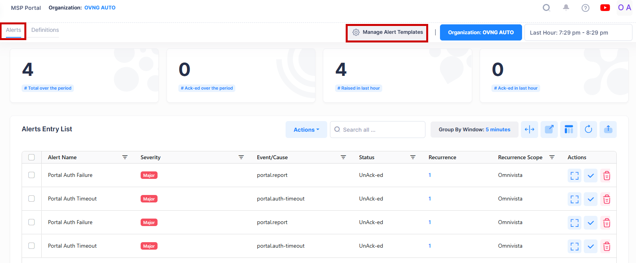Switch to the Definitions tab
Image resolution: width=636 pixels, height=263 pixels.
coord(45,30)
